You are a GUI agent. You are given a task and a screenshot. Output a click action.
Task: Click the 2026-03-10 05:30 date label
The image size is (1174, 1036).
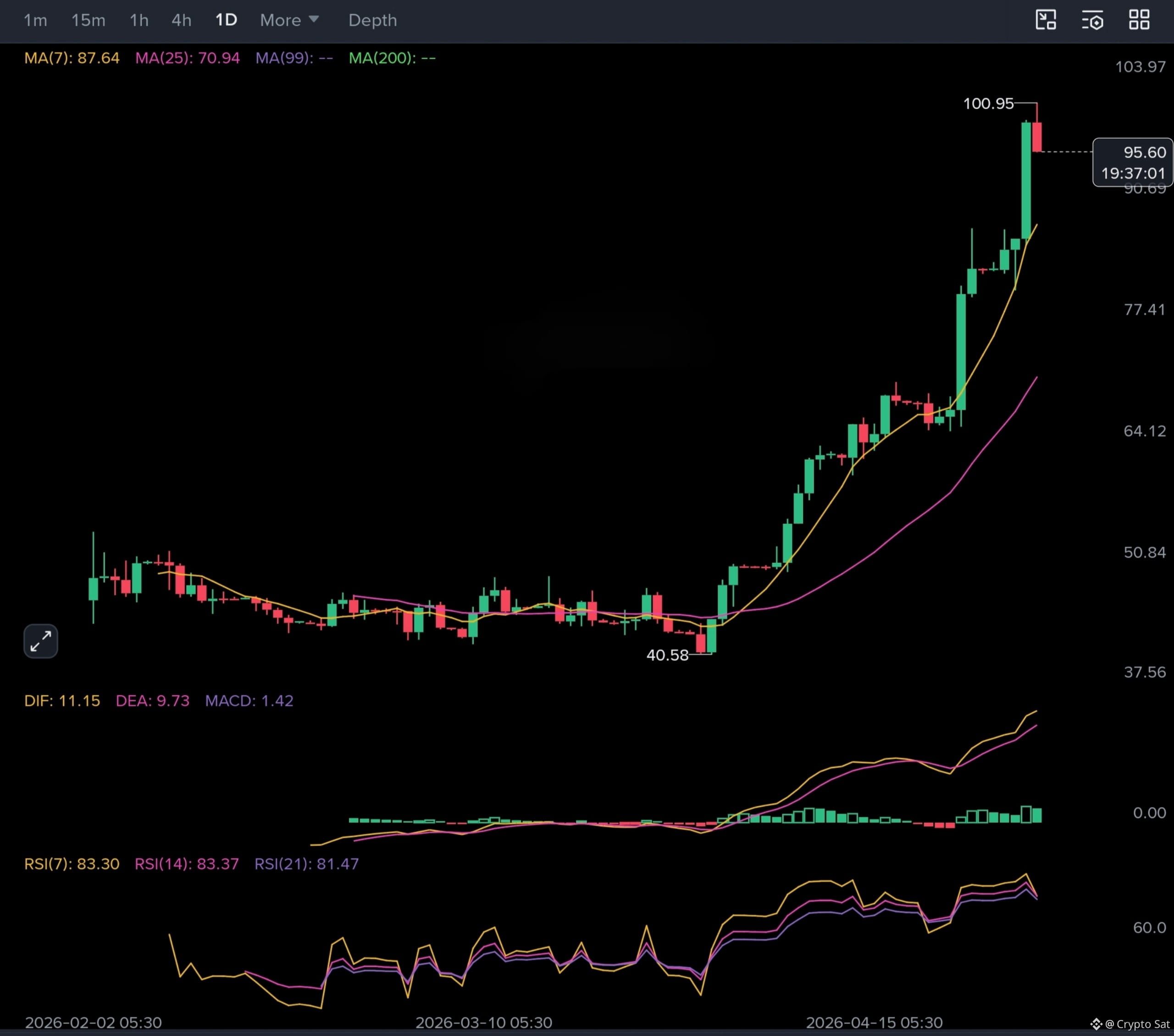coord(484,1022)
